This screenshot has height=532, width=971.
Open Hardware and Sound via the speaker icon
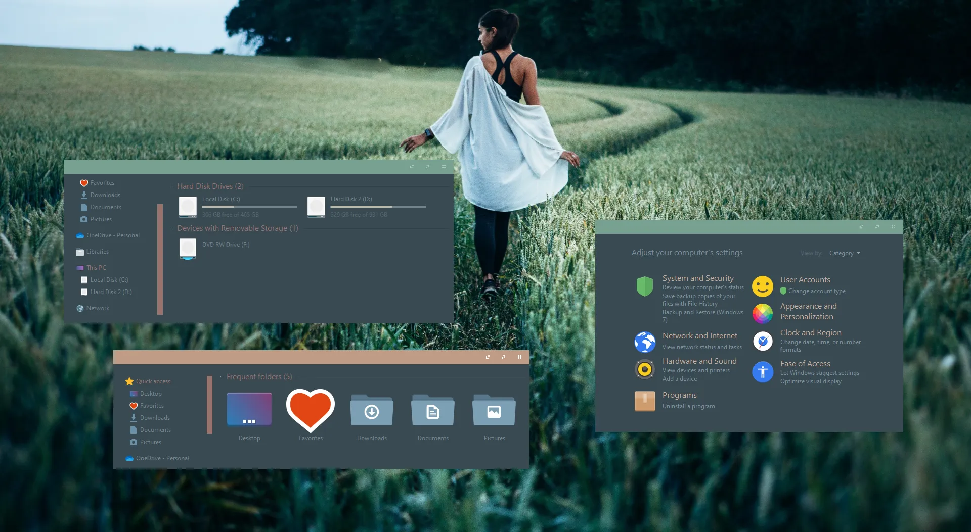(644, 368)
